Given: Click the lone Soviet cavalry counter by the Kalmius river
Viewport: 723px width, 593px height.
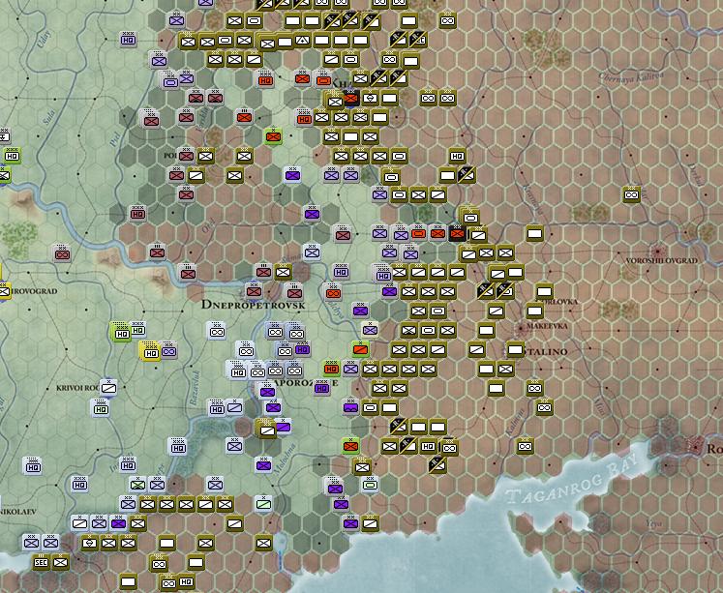Looking at the screenshot, I should (x=525, y=446).
